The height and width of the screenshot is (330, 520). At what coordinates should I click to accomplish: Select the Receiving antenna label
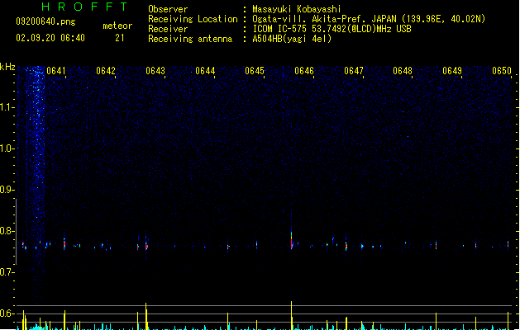coord(190,39)
